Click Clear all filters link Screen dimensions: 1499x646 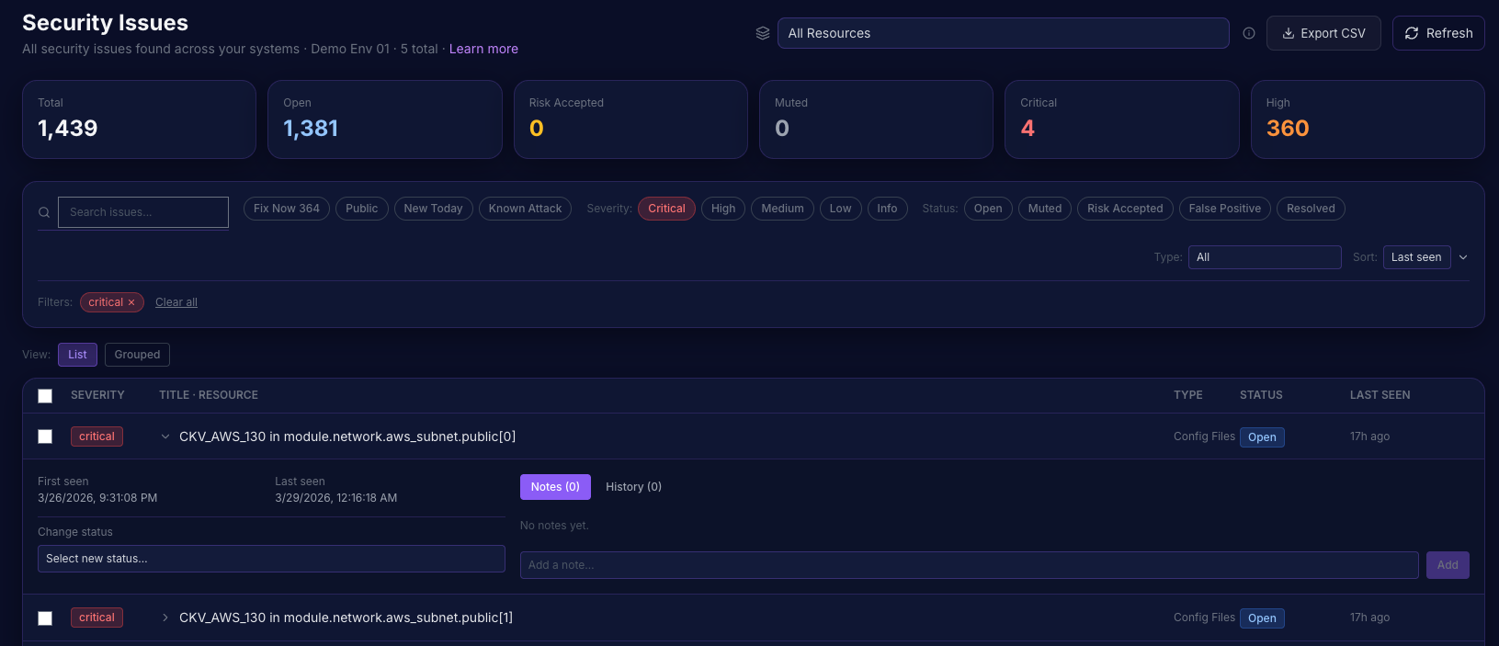point(176,302)
